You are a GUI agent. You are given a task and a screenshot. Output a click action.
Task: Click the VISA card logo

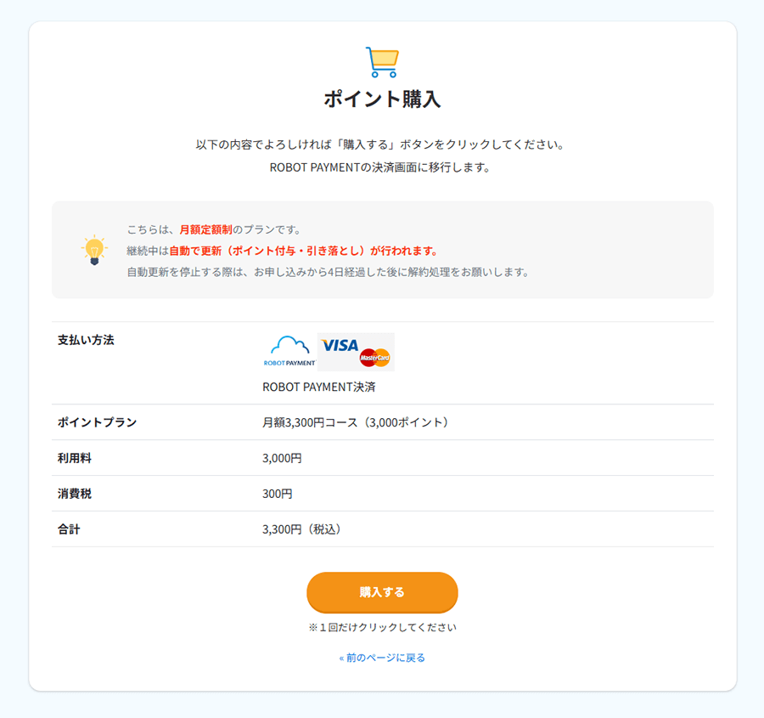[x=340, y=346]
